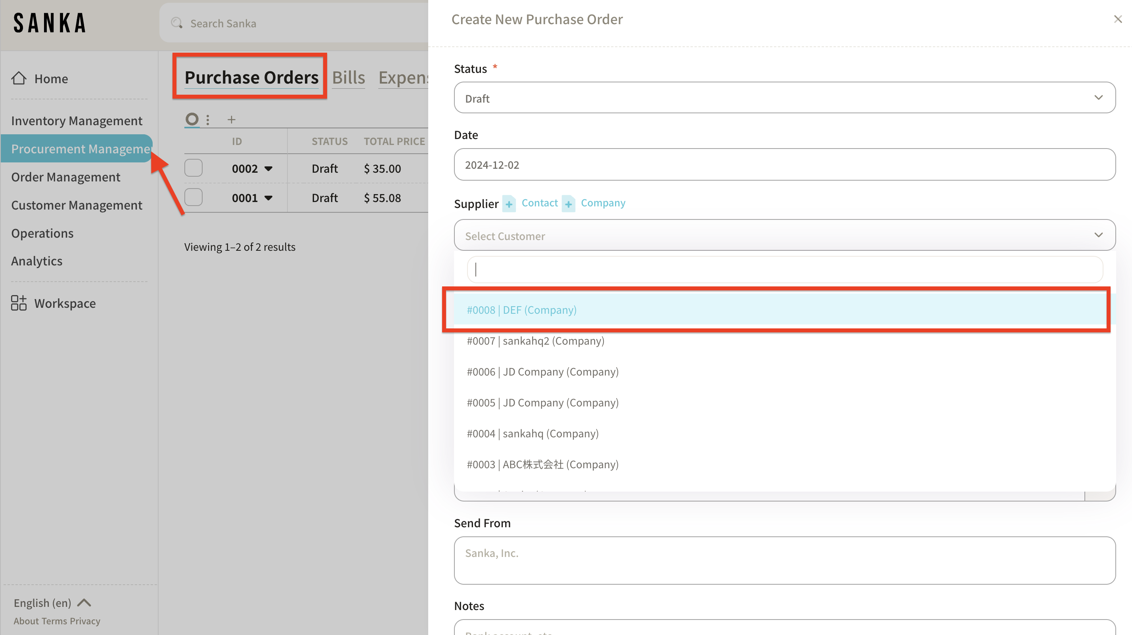Click the Privacy link in footer
1132x635 pixels.
[85, 620]
